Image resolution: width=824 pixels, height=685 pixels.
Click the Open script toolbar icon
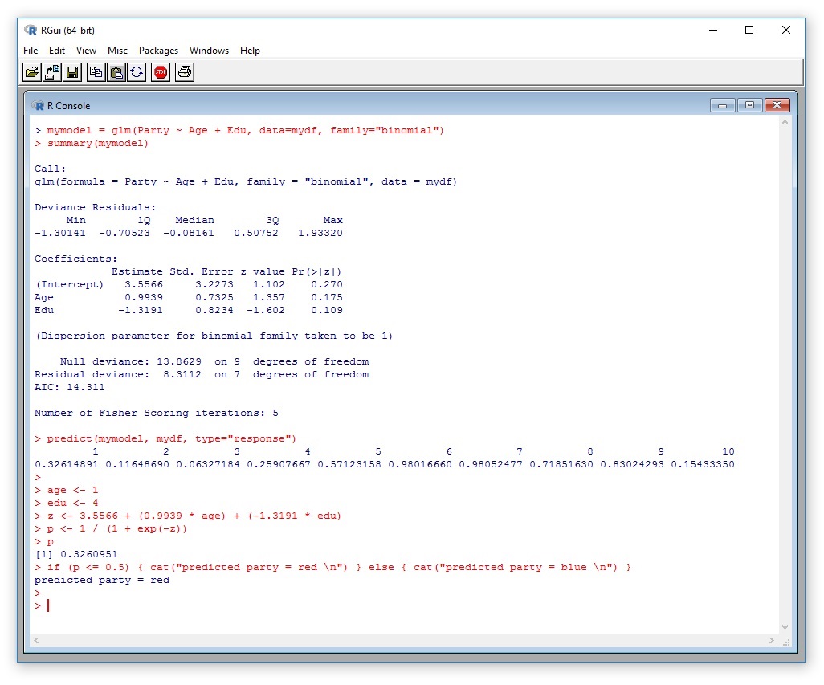(31, 73)
